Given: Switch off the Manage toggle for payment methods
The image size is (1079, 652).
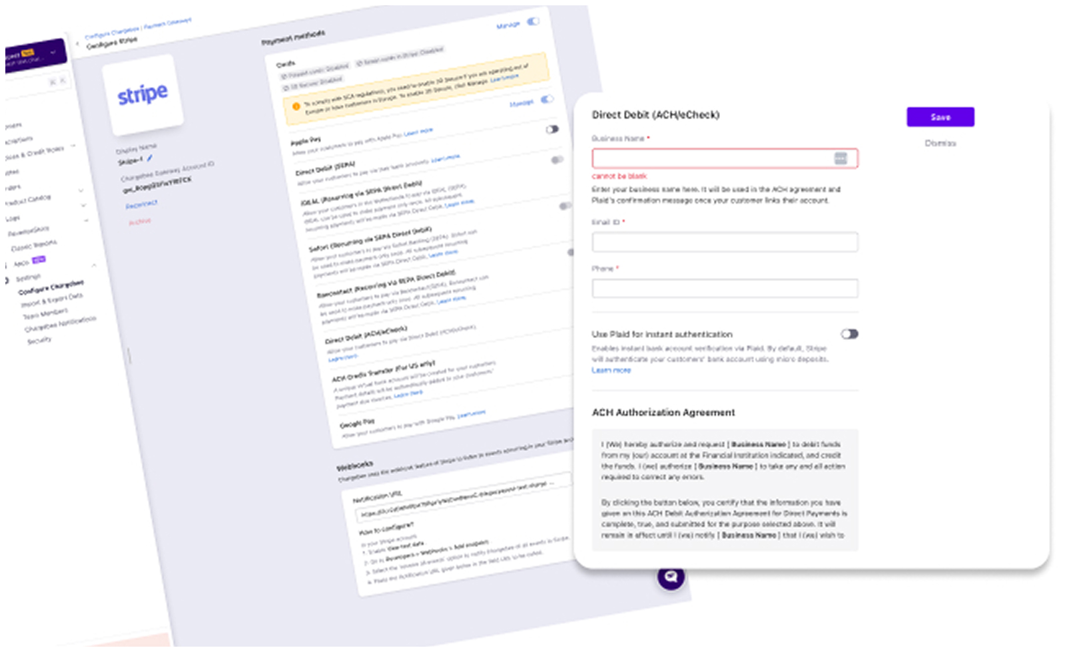Looking at the screenshot, I should (533, 23).
